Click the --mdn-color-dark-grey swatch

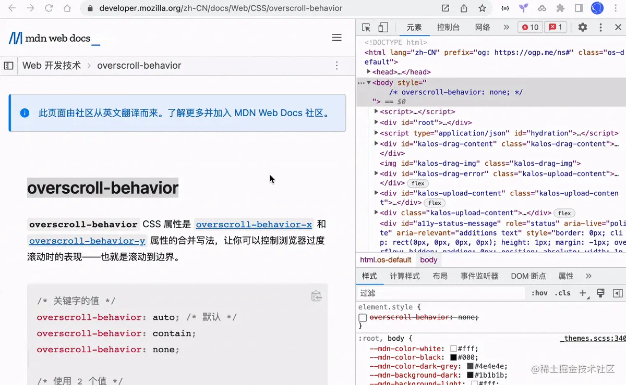coord(470,367)
